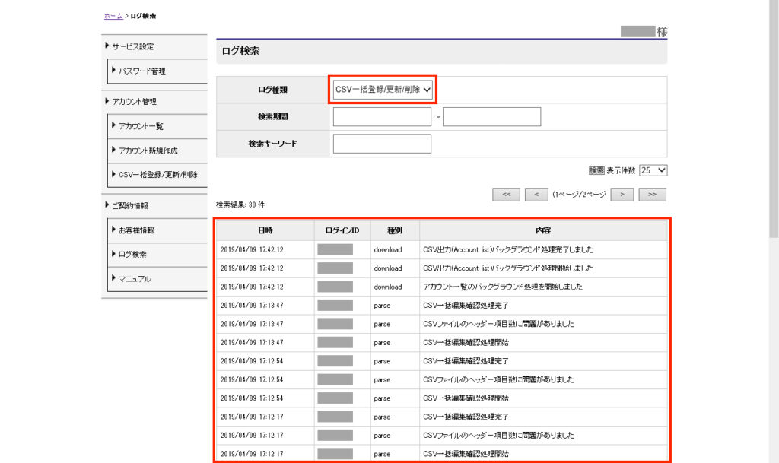Select ログ検索 in the sidebar
The height and width of the screenshot is (463, 779).
133,255
